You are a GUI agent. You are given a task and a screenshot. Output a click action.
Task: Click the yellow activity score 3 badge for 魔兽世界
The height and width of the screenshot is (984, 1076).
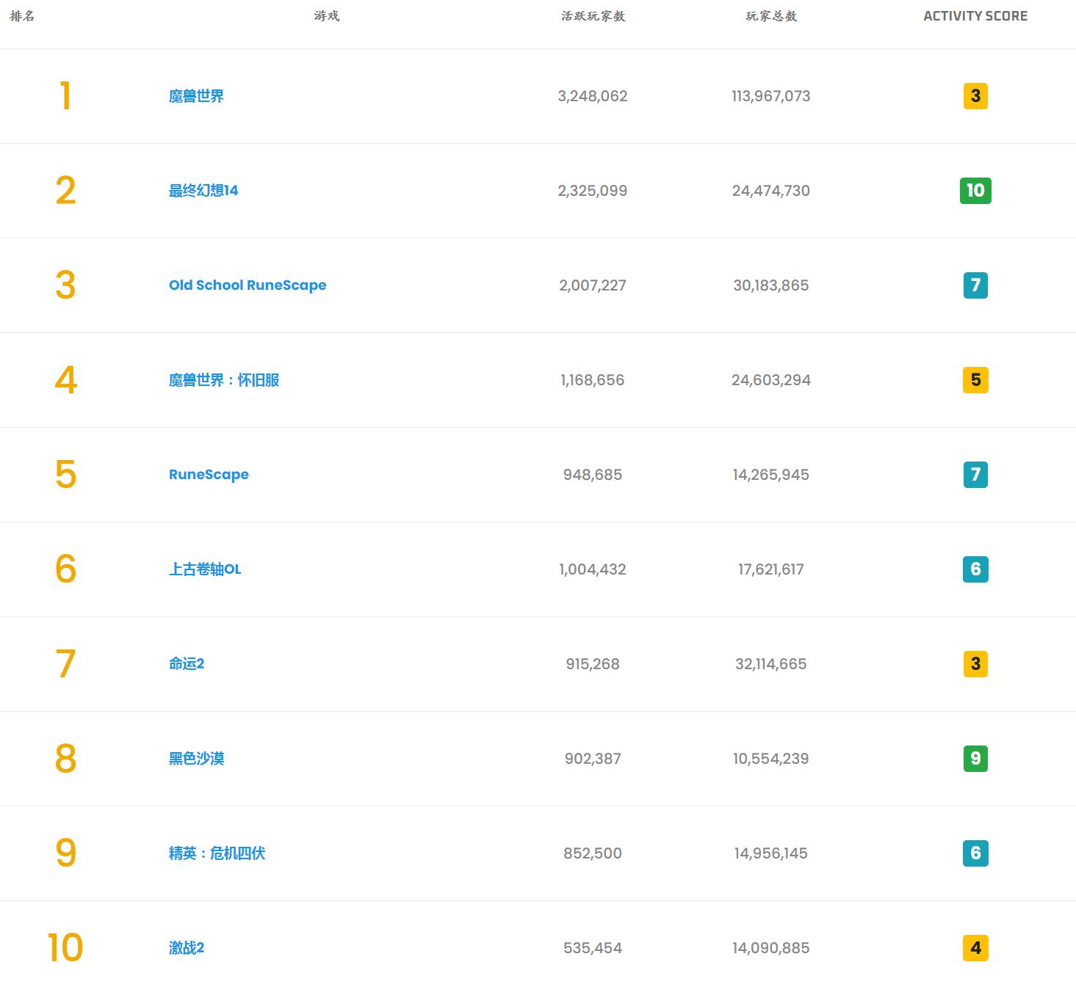tap(975, 96)
